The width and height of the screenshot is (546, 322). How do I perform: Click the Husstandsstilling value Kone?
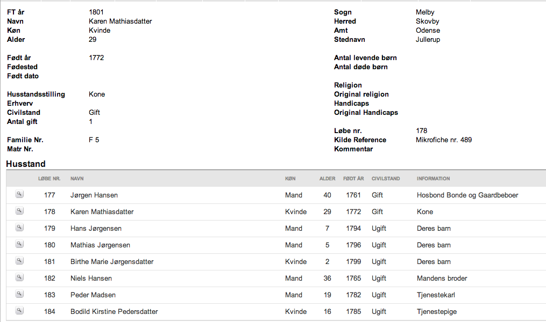click(x=97, y=94)
